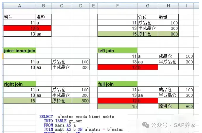Image resolution: width=202 pixels, height=133 pixels.
Task: Select the 'right join' label cell
Action: click(x=19, y=84)
